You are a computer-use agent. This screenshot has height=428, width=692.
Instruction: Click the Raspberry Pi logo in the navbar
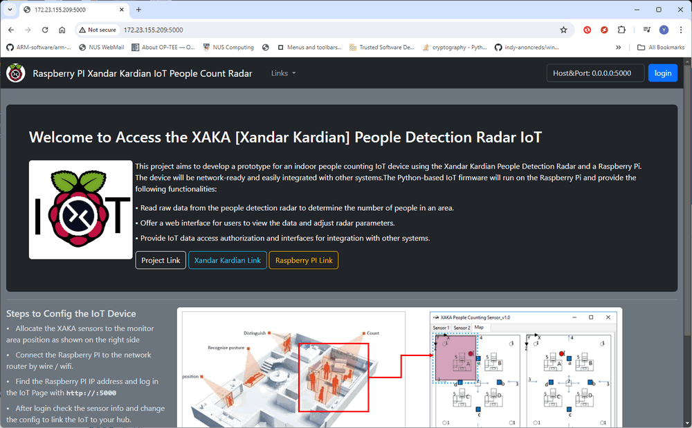(x=16, y=73)
